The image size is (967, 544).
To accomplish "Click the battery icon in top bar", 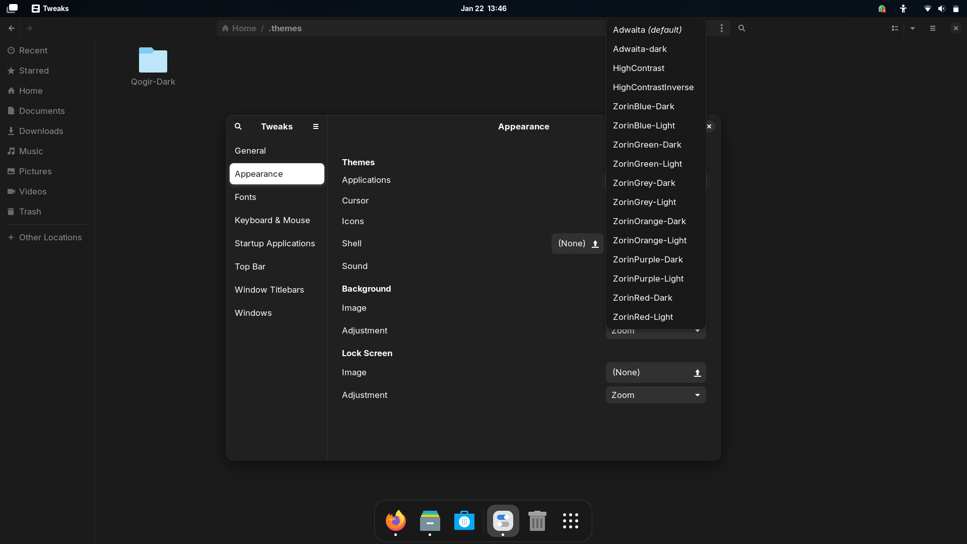I will [x=956, y=9].
